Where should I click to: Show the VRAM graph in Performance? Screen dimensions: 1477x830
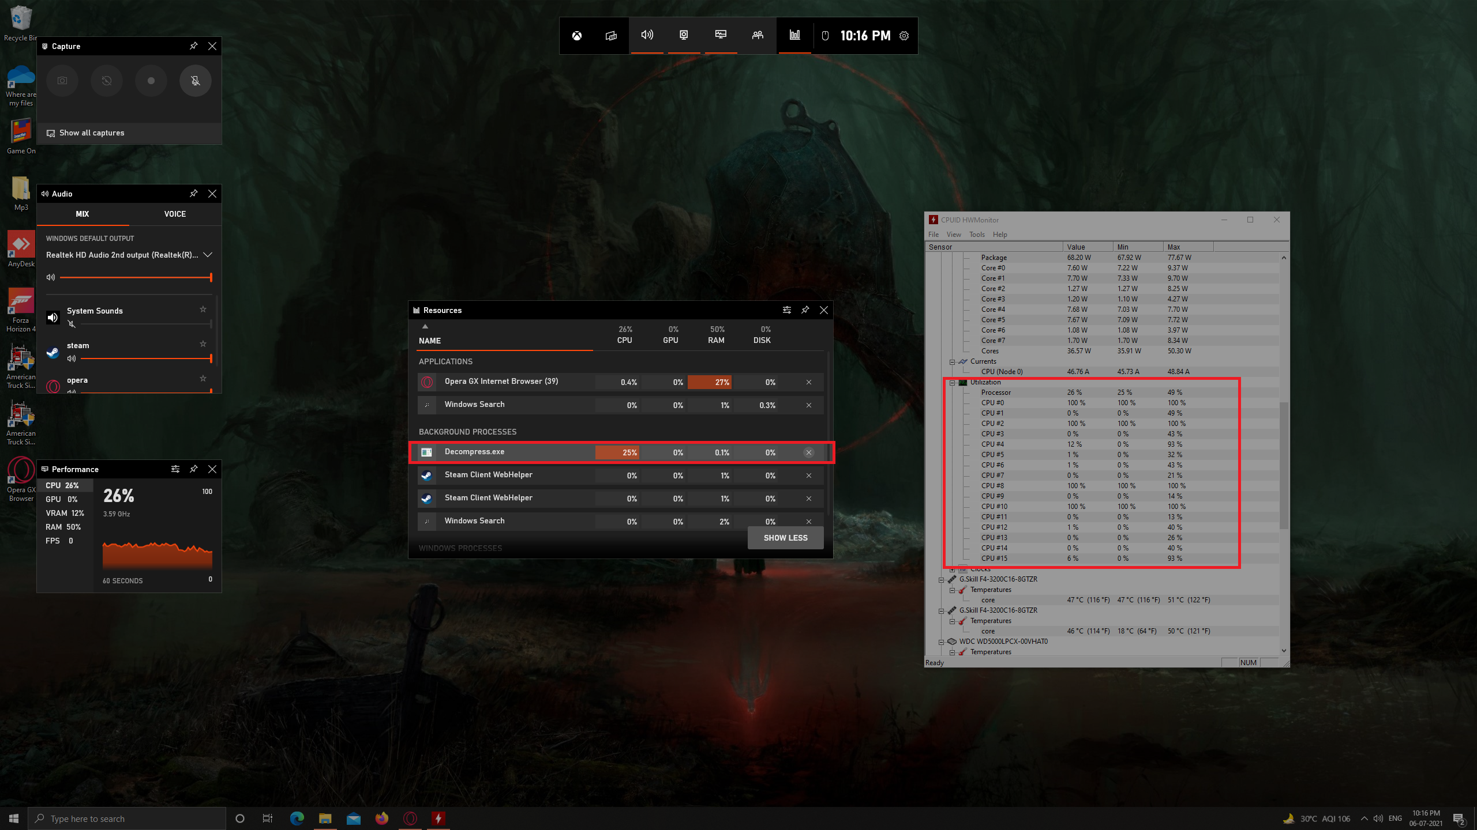pos(65,513)
